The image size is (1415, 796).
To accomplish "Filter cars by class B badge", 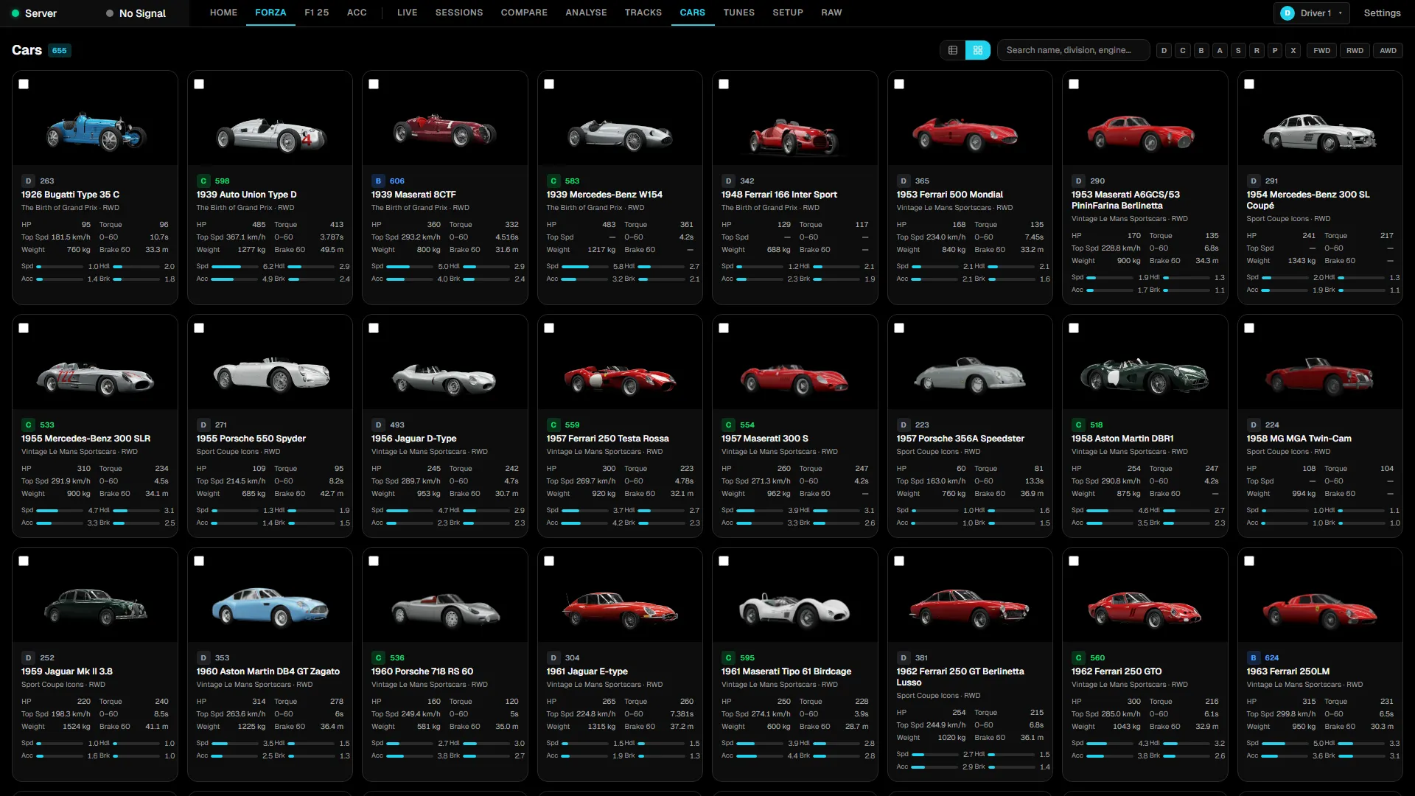I will [x=1201, y=50].
